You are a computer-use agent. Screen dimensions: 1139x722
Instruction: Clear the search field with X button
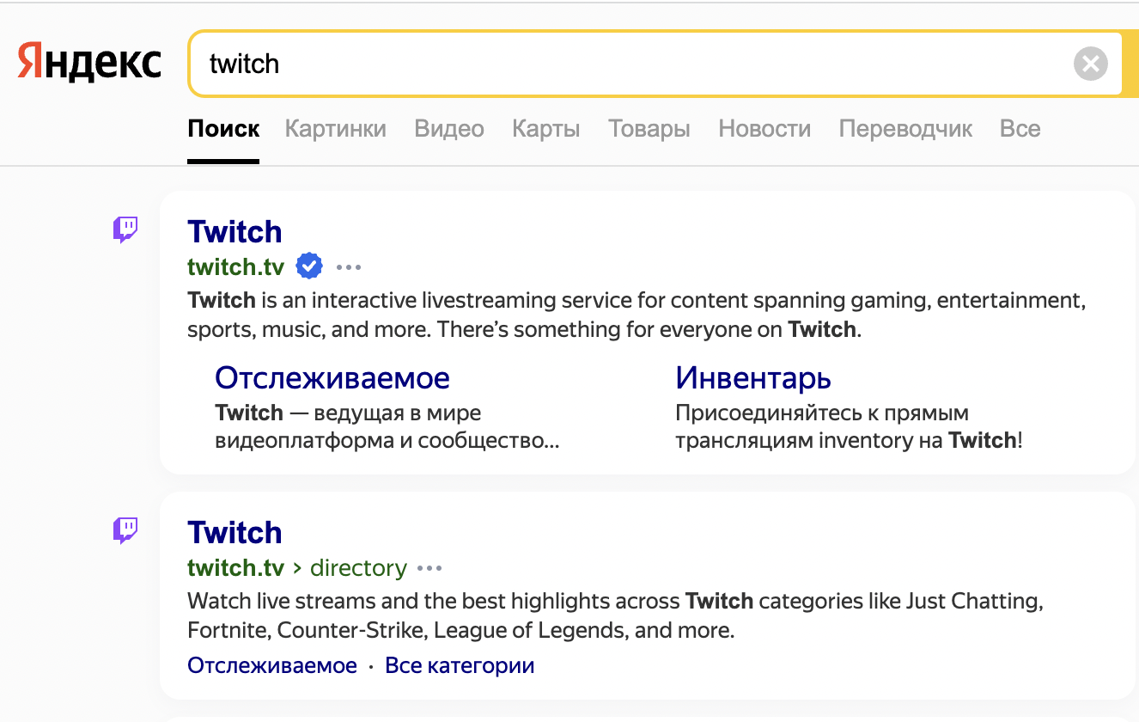click(x=1090, y=64)
